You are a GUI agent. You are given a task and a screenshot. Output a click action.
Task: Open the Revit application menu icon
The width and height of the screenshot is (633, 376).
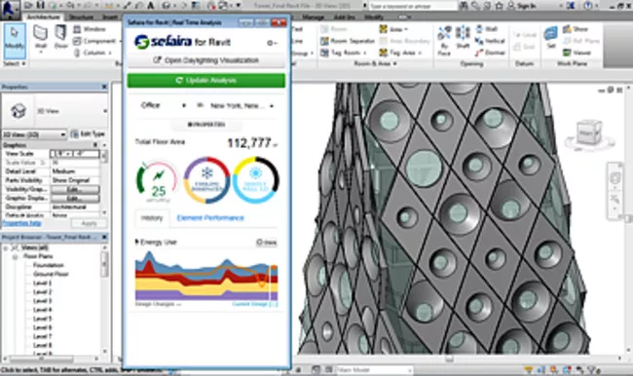pos(10,9)
